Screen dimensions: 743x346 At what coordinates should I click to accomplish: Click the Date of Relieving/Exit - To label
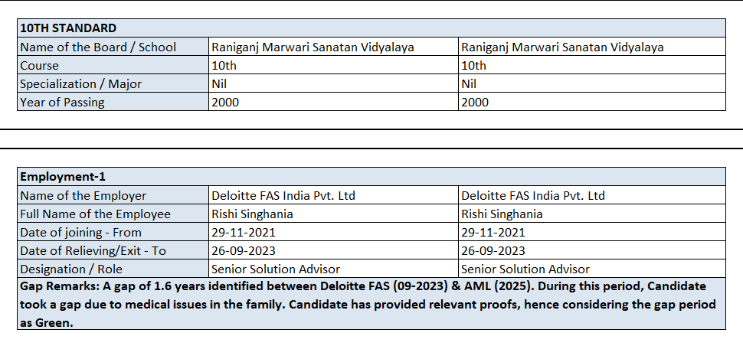(93, 250)
